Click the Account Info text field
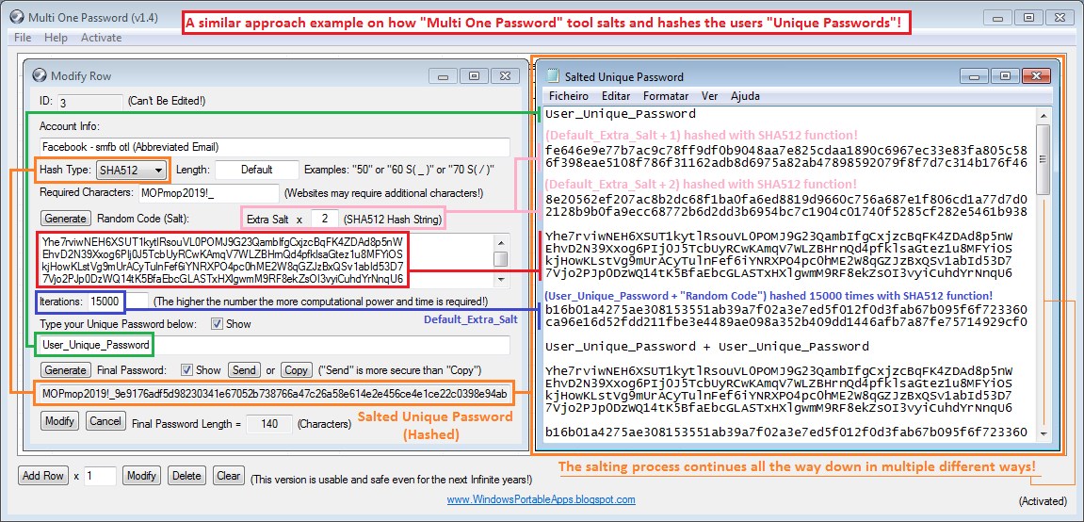This screenshot has height=522, width=1084. 274,147
